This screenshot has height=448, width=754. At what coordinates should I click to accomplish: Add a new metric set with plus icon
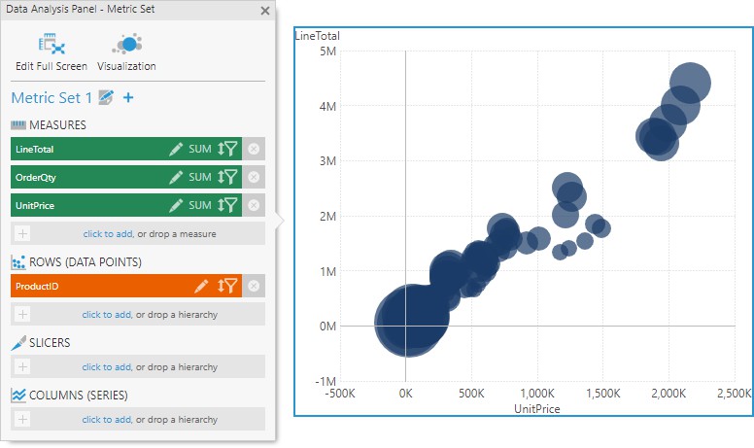[x=128, y=98]
